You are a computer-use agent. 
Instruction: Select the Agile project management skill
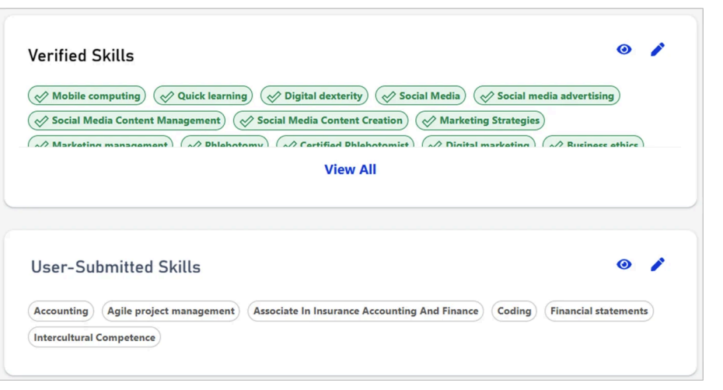pos(170,312)
